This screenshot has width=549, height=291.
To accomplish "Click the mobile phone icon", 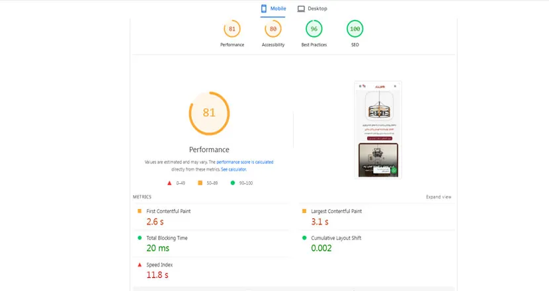I will coord(263,9).
